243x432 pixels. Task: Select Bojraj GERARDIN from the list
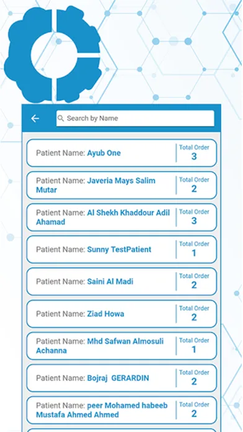click(122, 378)
